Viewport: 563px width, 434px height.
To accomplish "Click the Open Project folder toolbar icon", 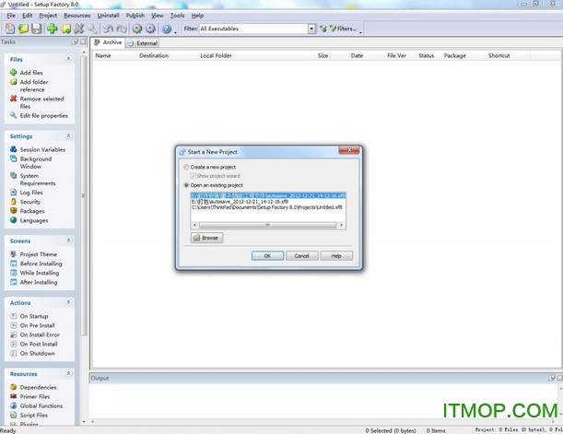I will tap(23, 29).
